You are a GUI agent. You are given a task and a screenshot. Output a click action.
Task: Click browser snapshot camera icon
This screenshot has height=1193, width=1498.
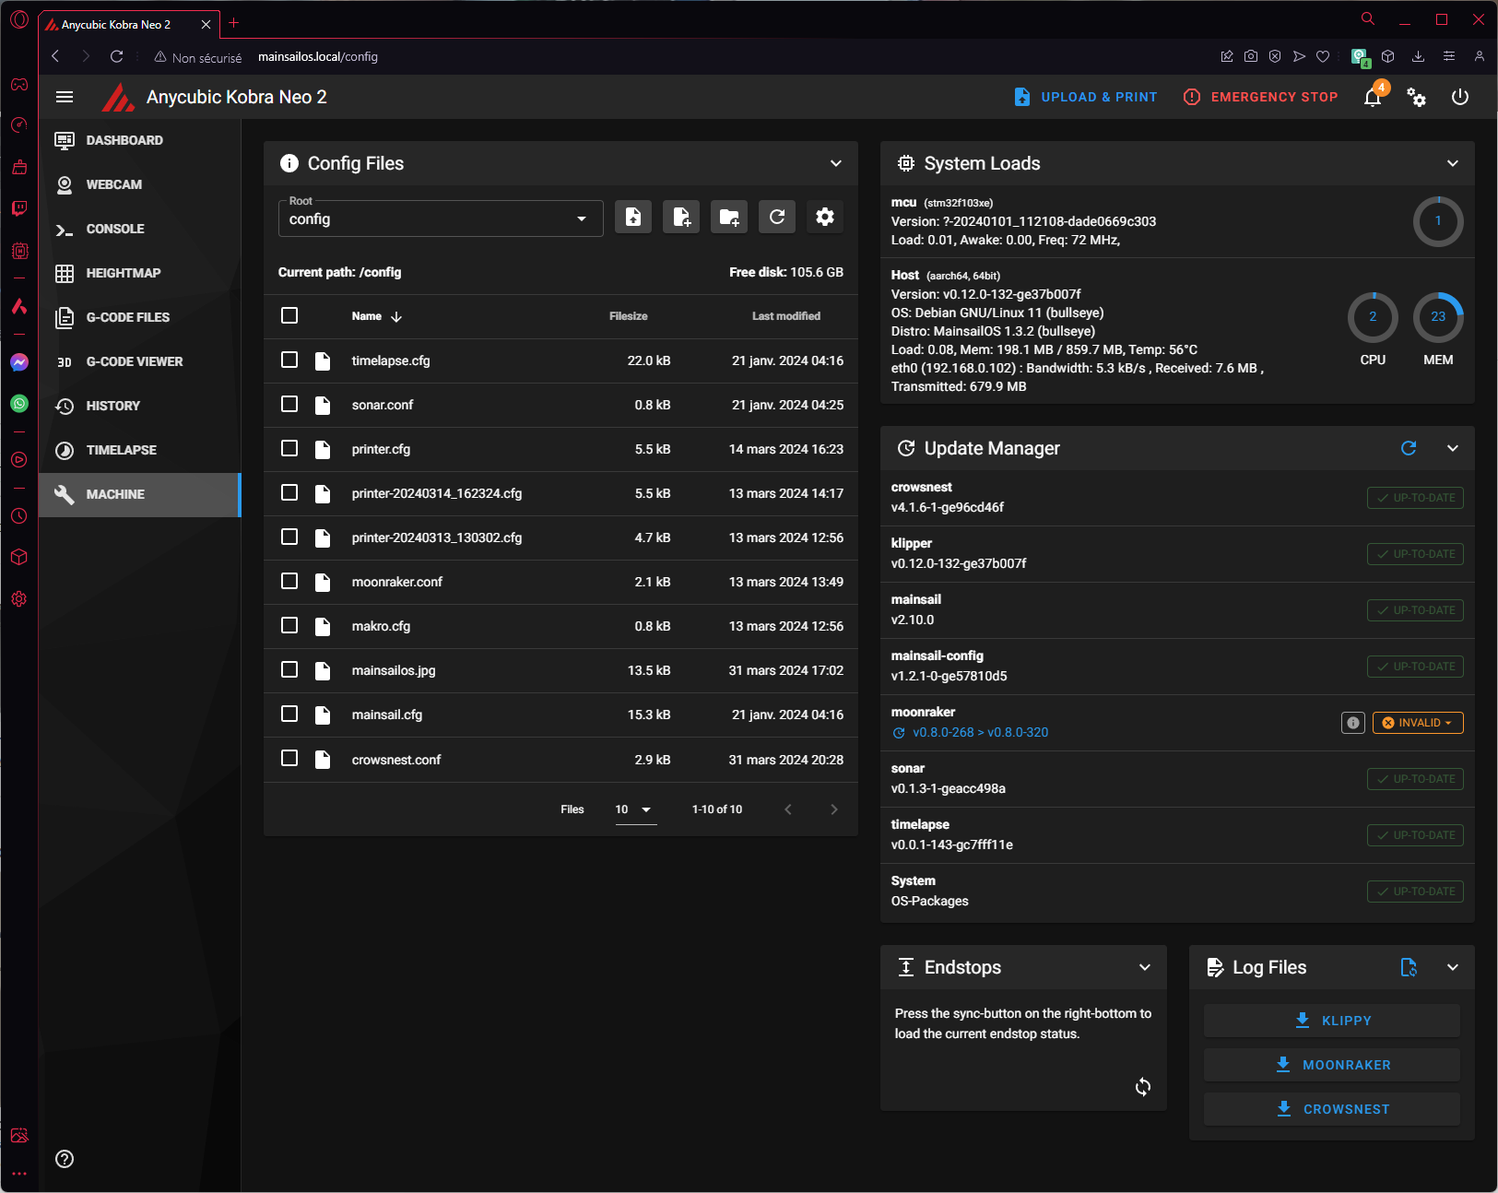tap(1251, 56)
